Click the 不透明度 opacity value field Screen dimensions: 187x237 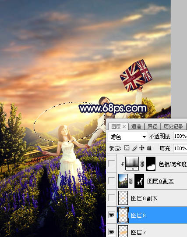click(180, 136)
